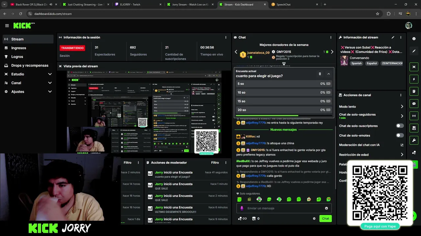Open Drops y recompensas page

(28, 65)
